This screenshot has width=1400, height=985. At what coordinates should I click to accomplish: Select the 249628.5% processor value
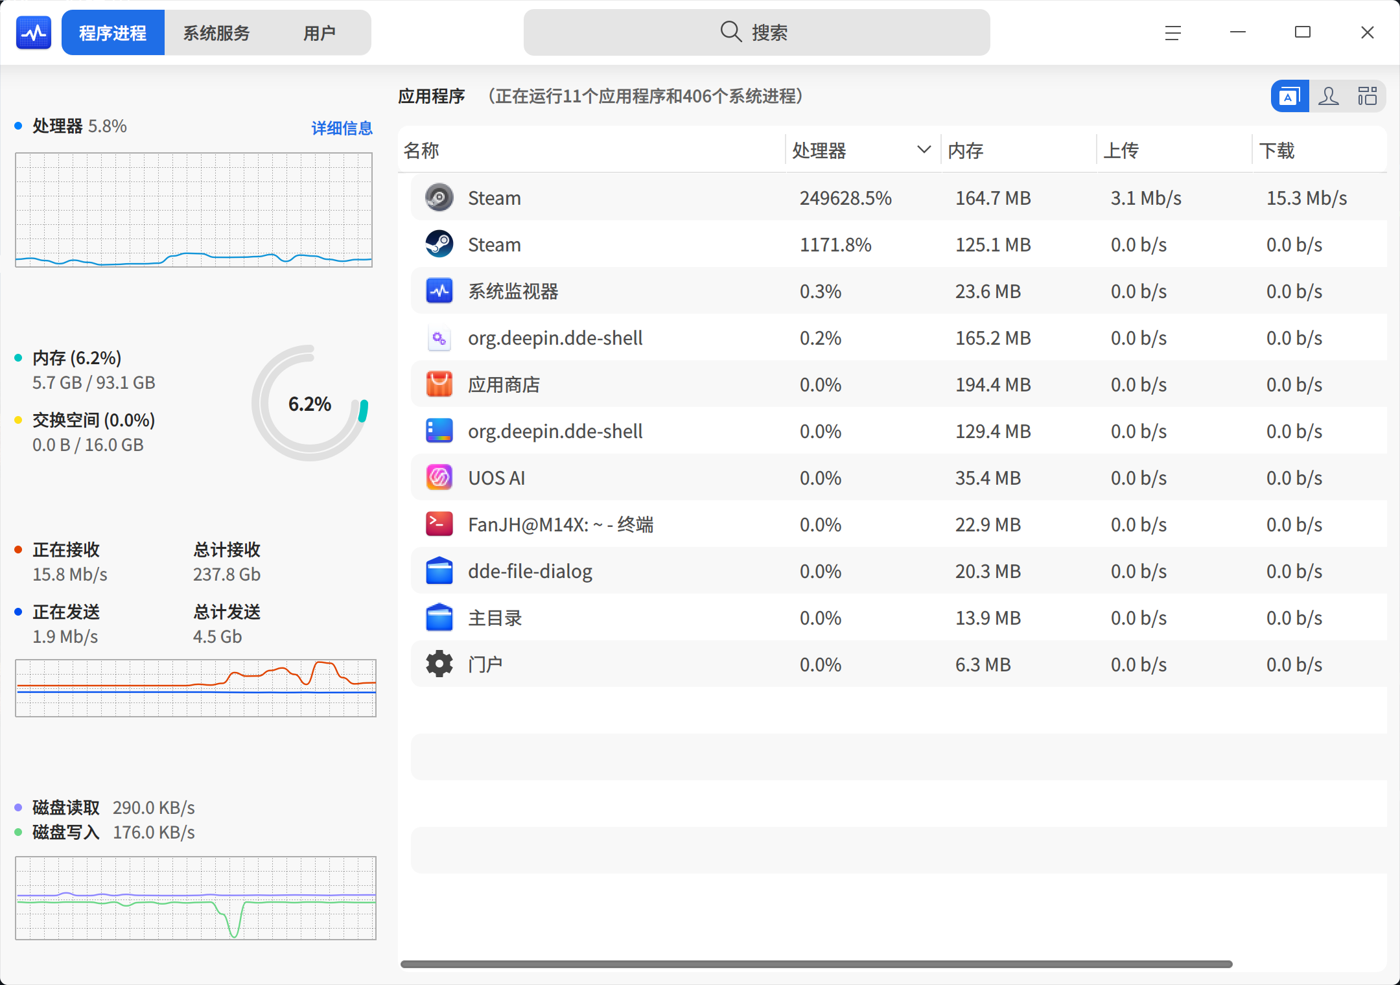coord(846,198)
